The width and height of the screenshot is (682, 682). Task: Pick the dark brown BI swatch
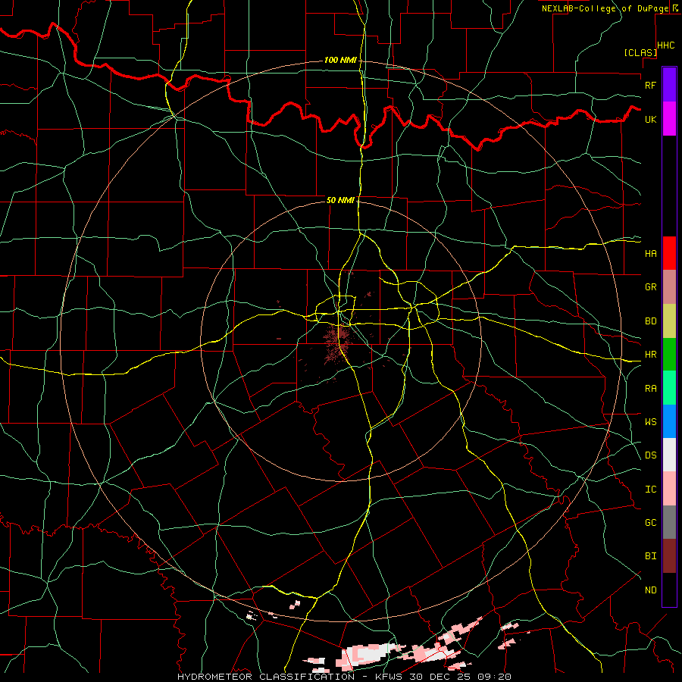(x=669, y=556)
